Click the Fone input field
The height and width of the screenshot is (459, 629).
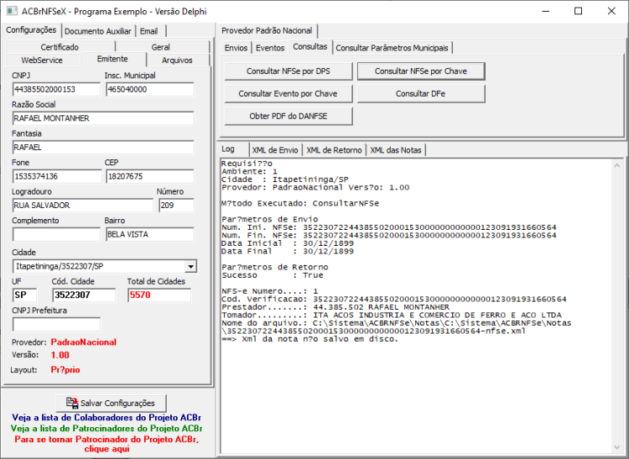pos(57,176)
